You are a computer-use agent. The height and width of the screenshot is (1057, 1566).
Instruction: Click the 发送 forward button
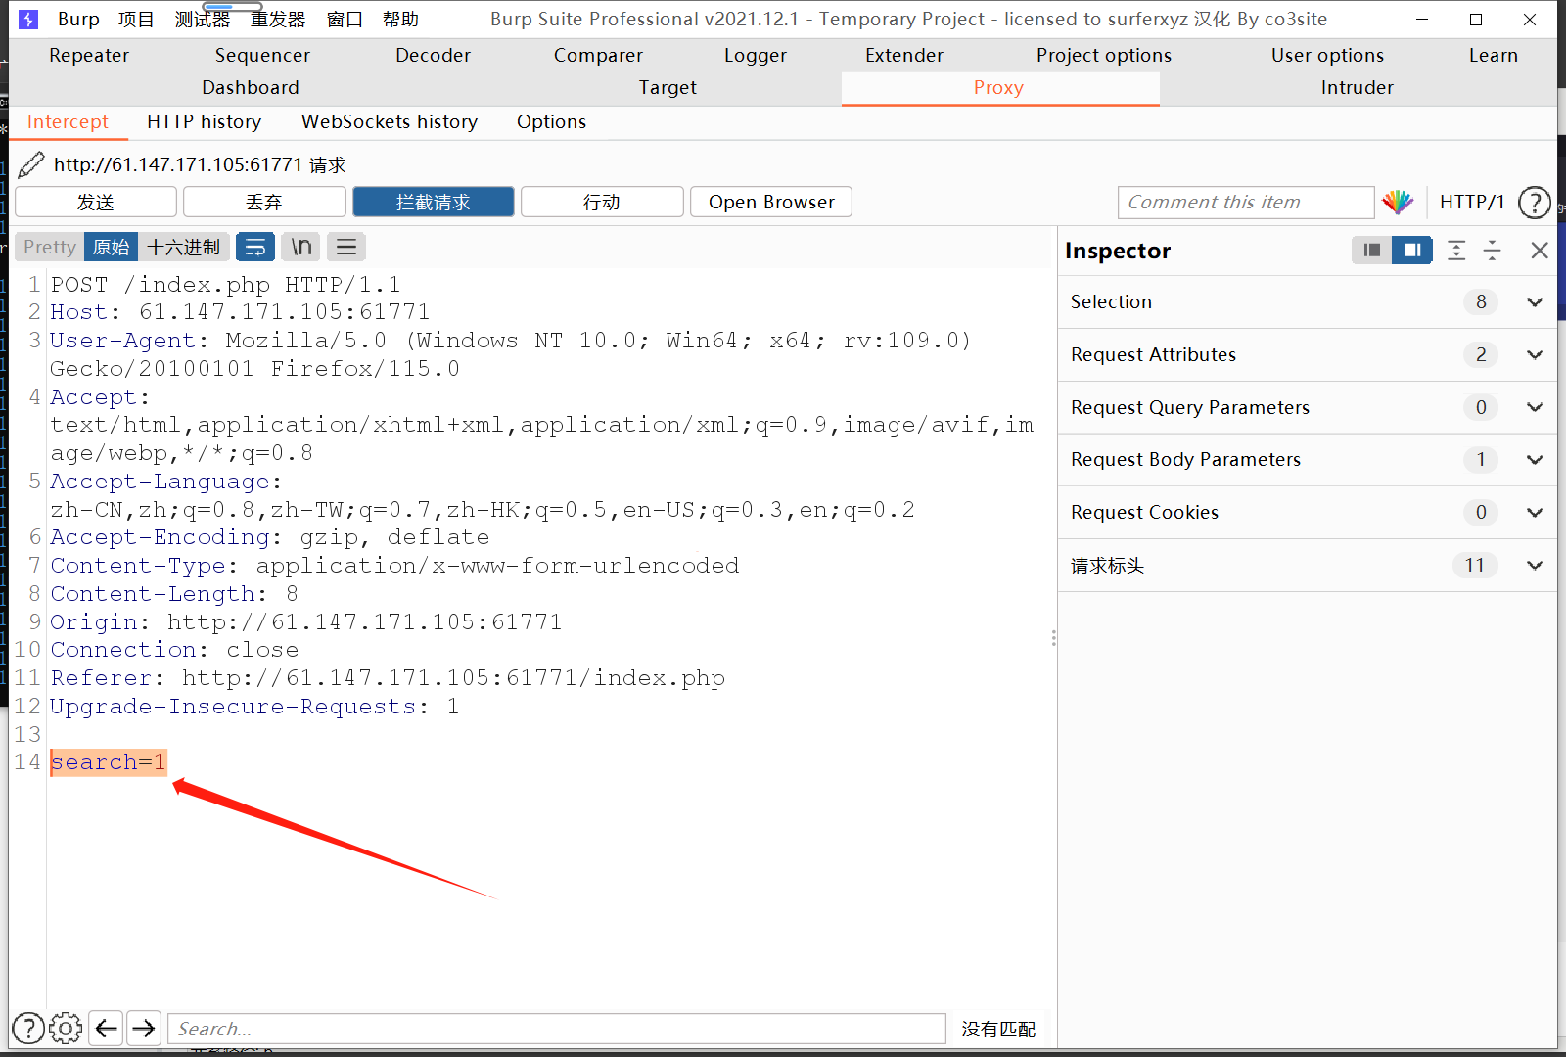pyautogui.click(x=96, y=202)
